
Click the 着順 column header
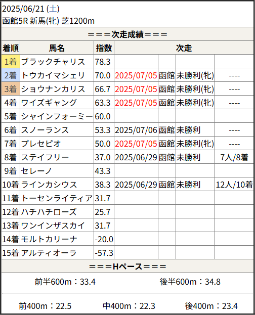11,48
